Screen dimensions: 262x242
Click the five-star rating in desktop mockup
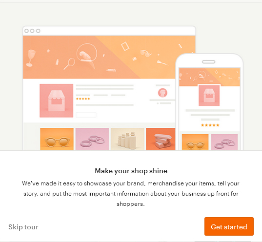tap(83, 99)
